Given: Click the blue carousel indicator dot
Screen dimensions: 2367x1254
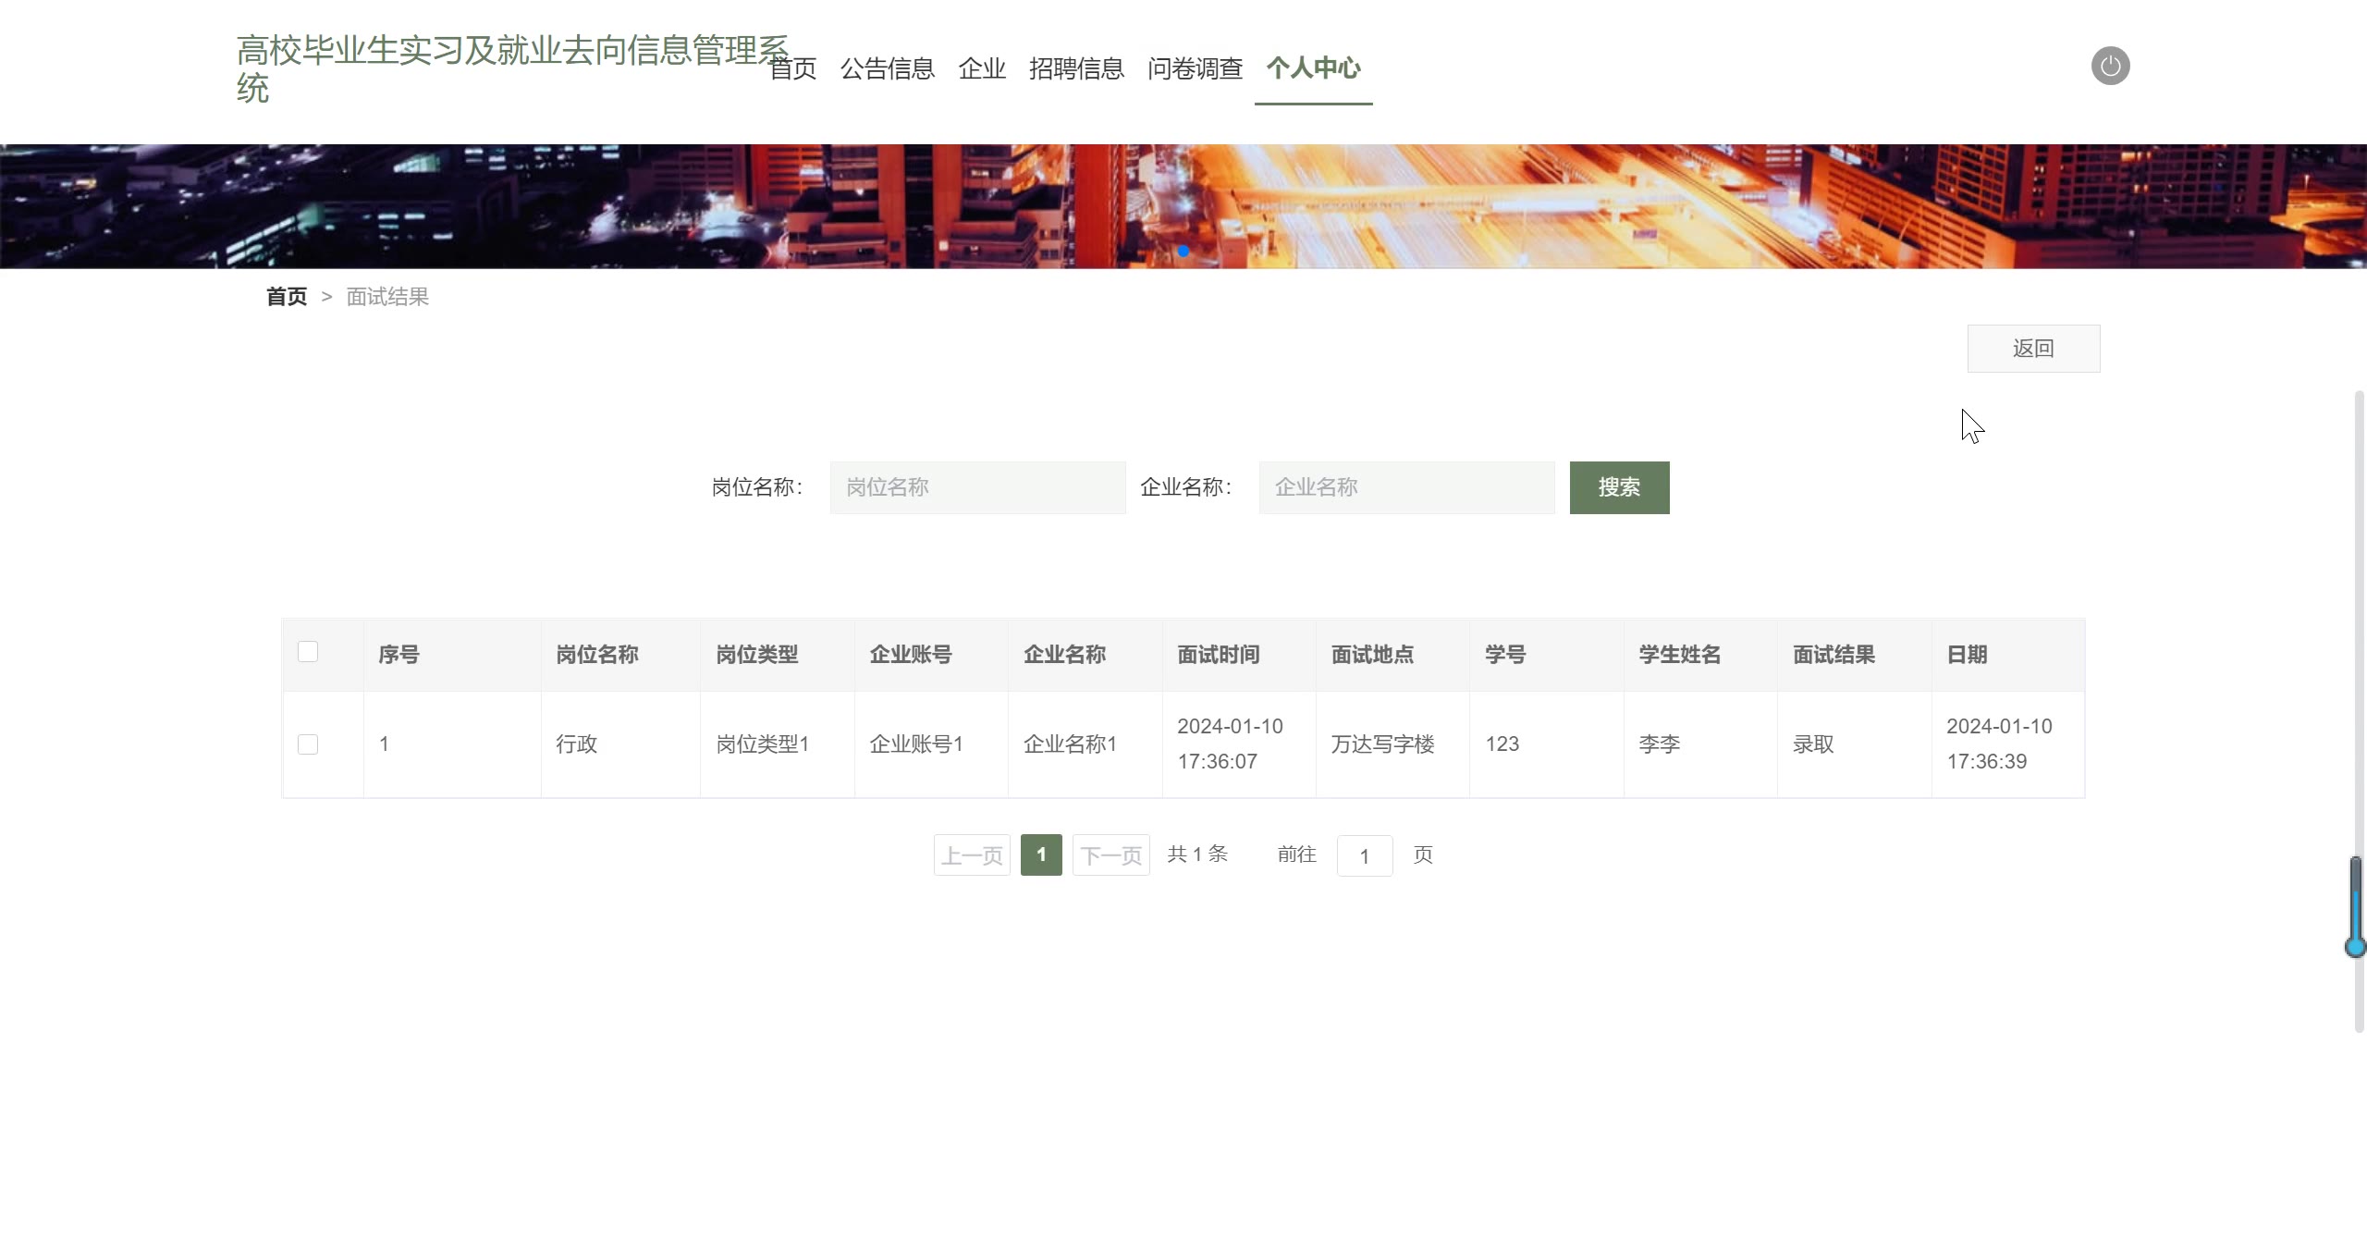Looking at the screenshot, I should [1183, 251].
